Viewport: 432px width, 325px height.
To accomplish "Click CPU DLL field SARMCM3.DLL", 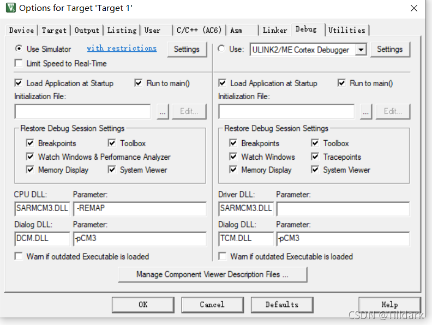I will 42,208.
